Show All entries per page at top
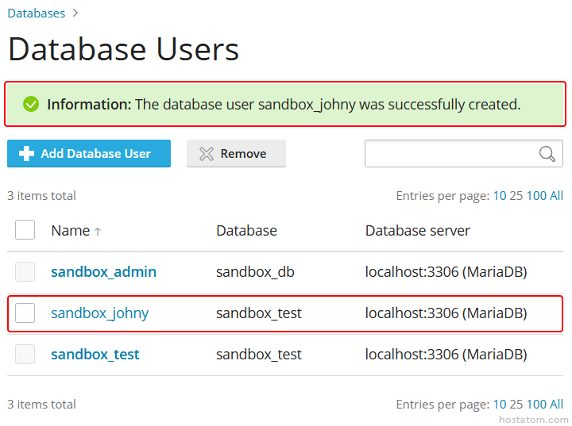Screen dimensions: 572x426 point(556,196)
